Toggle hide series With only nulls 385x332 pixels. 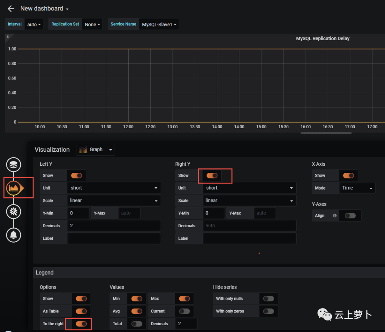(x=268, y=299)
